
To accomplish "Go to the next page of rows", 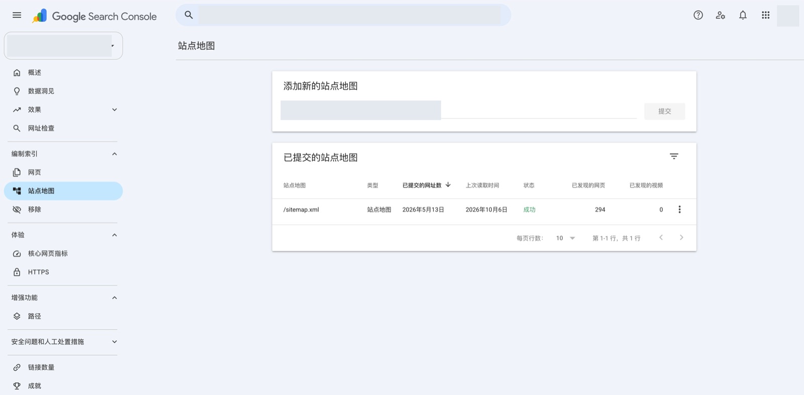I will pyautogui.click(x=681, y=237).
